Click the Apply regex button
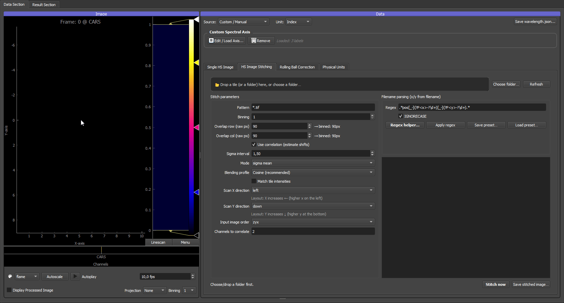The width and height of the screenshot is (564, 303). click(x=445, y=125)
